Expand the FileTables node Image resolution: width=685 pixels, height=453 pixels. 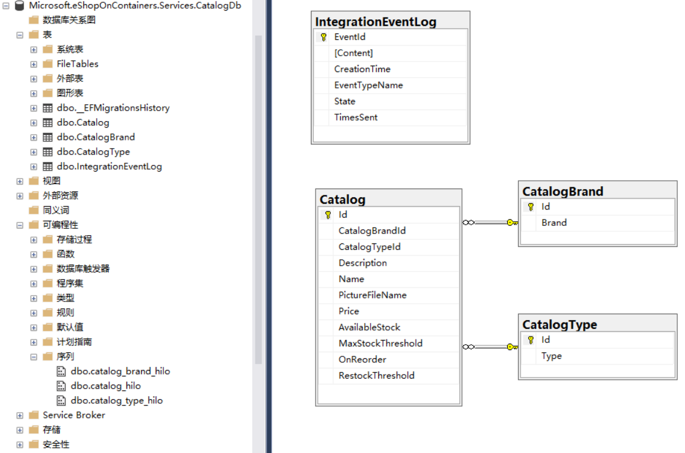33,64
